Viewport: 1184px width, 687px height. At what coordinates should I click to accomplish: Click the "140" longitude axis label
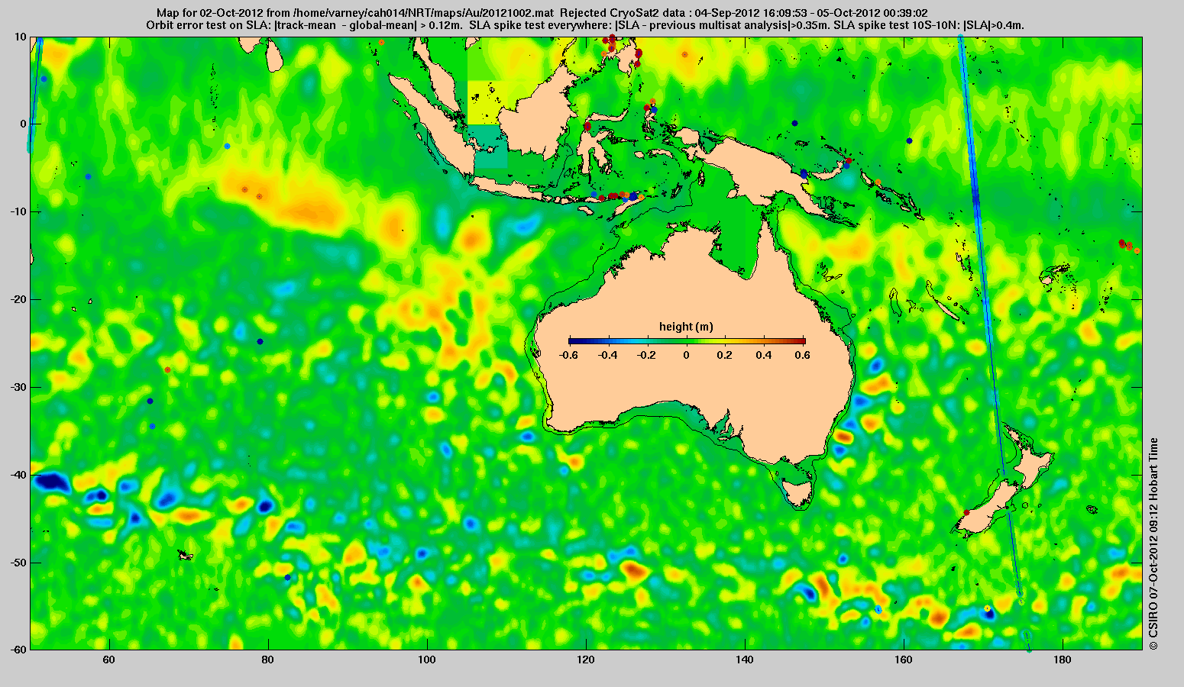(745, 660)
